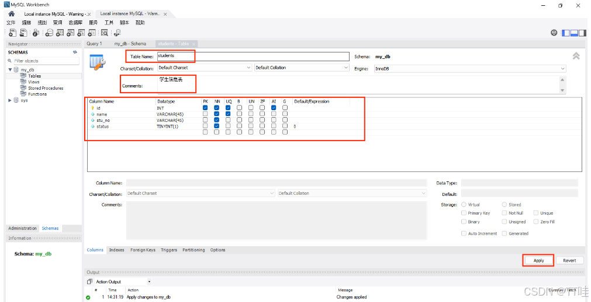
Task: Open the column Default Charset dropdown
Action: point(201,194)
